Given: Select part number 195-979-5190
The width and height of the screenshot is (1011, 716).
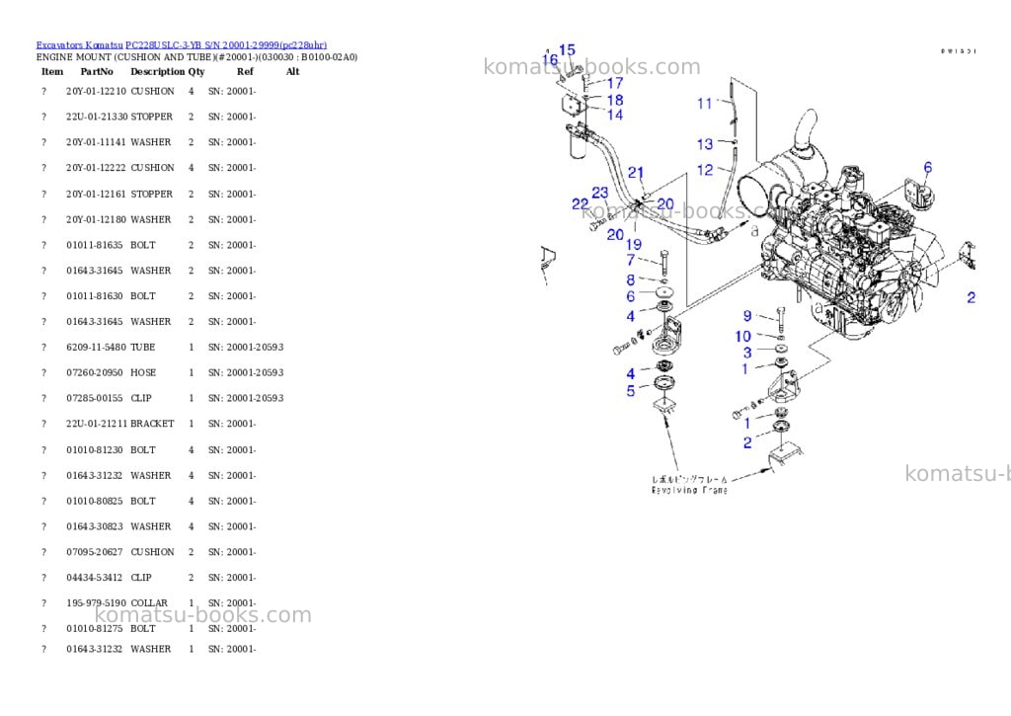Looking at the screenshot, I should 96,603.
